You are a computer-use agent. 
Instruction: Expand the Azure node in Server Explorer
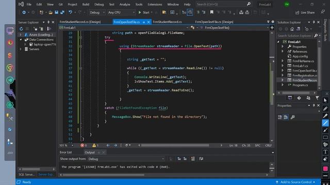point(21,34)
